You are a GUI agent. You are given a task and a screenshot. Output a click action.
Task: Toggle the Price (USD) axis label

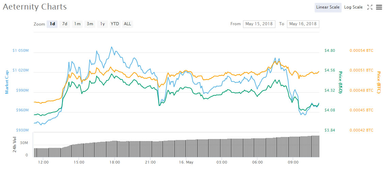pyautogui.click(x=339, y=82)
